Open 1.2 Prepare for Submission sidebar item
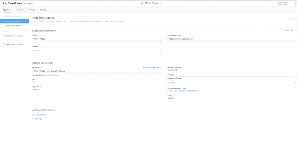 click(x=15, y=36)
